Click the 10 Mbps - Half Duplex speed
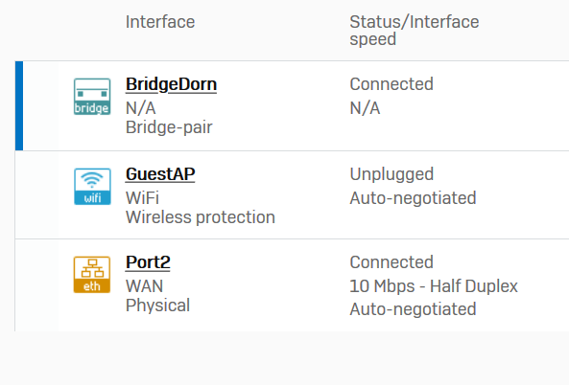Image resolution: width=569 pixels, height=385 pixels. (434, 286)
